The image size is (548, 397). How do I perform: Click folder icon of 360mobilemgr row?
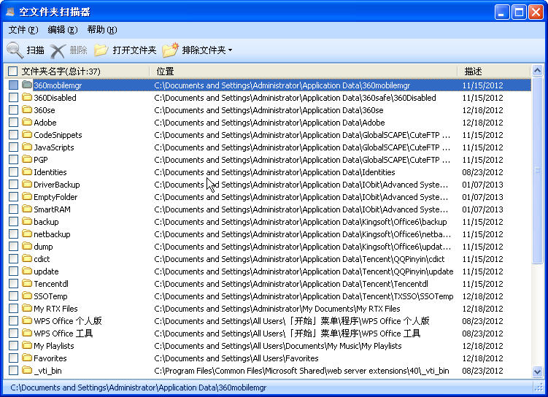[27, 85]
